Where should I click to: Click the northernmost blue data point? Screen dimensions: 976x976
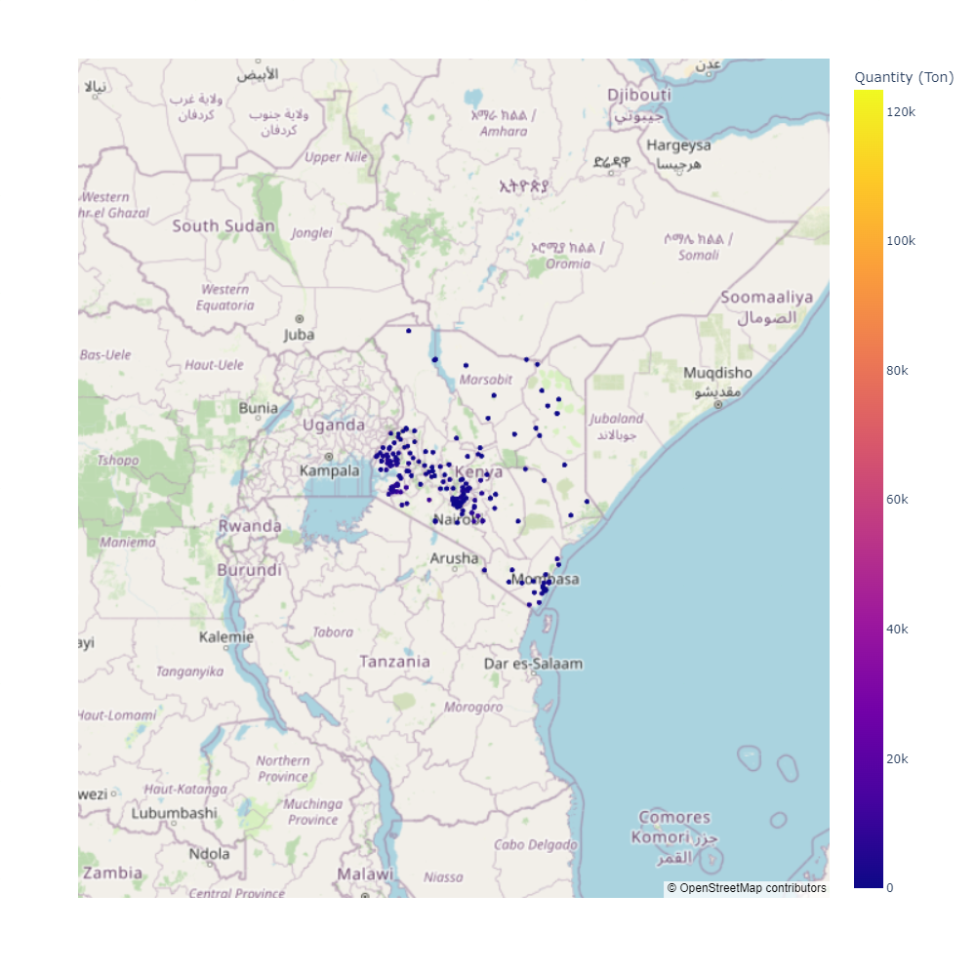click(409, 331)
